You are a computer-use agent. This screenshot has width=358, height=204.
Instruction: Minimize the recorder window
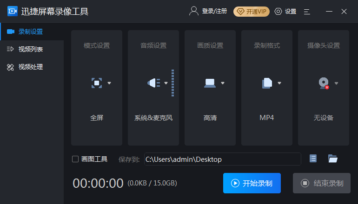pyautogui.click(x=329, y=12)
